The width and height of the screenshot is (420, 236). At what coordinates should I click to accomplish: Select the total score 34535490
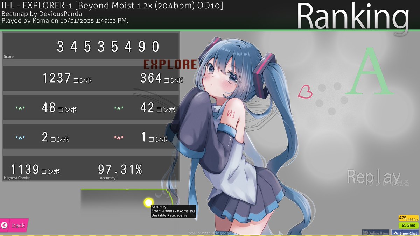pyautogui.click(x=108, y=47)
